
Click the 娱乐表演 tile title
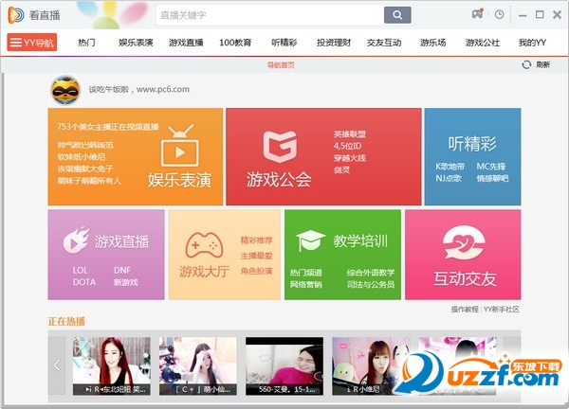click(179, 180)
